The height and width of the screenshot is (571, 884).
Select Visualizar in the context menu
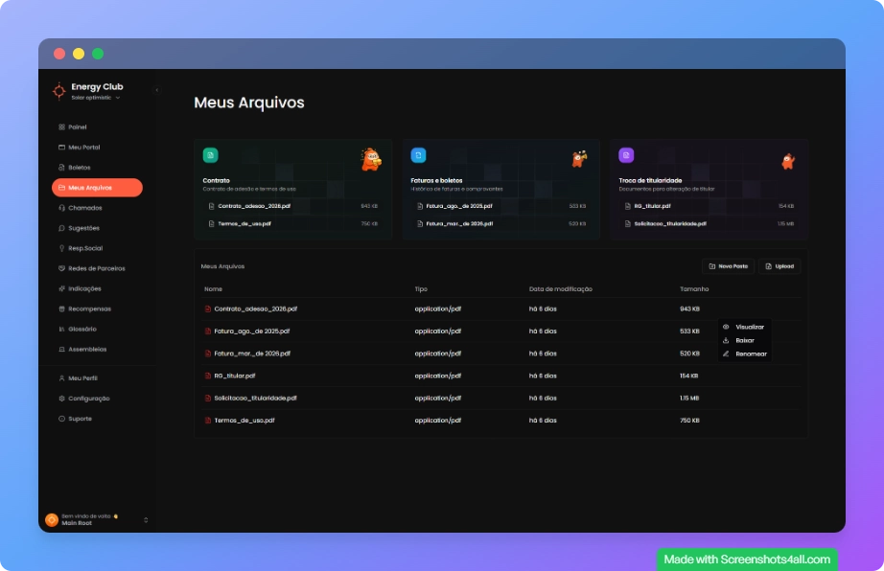click(x=749, y=327)
